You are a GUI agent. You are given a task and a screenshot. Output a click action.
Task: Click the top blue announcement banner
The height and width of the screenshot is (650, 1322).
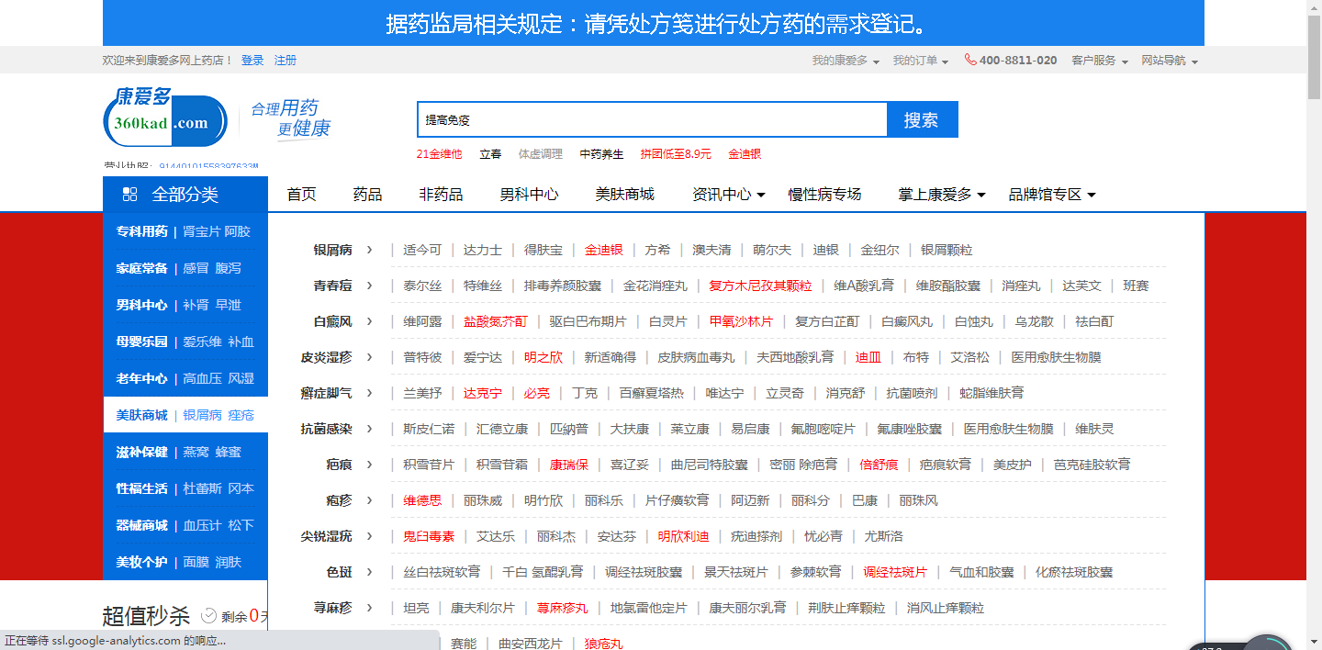click(x=654, y=23)
